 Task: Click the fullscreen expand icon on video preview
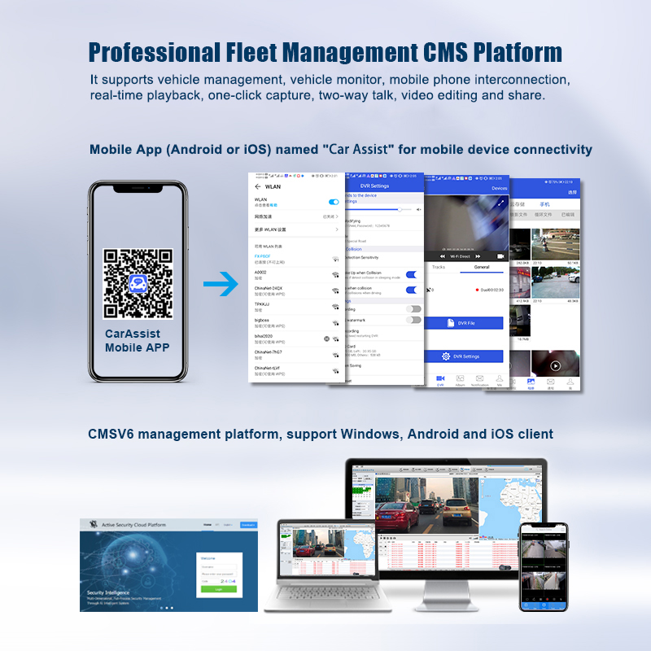point(500,203)
